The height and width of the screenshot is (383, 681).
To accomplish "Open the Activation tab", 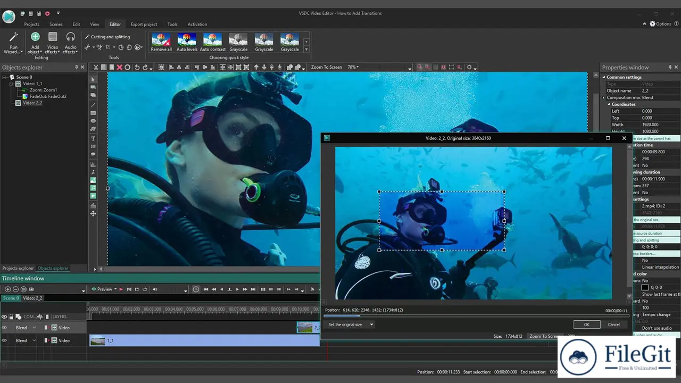I will [x=197, y=24].
